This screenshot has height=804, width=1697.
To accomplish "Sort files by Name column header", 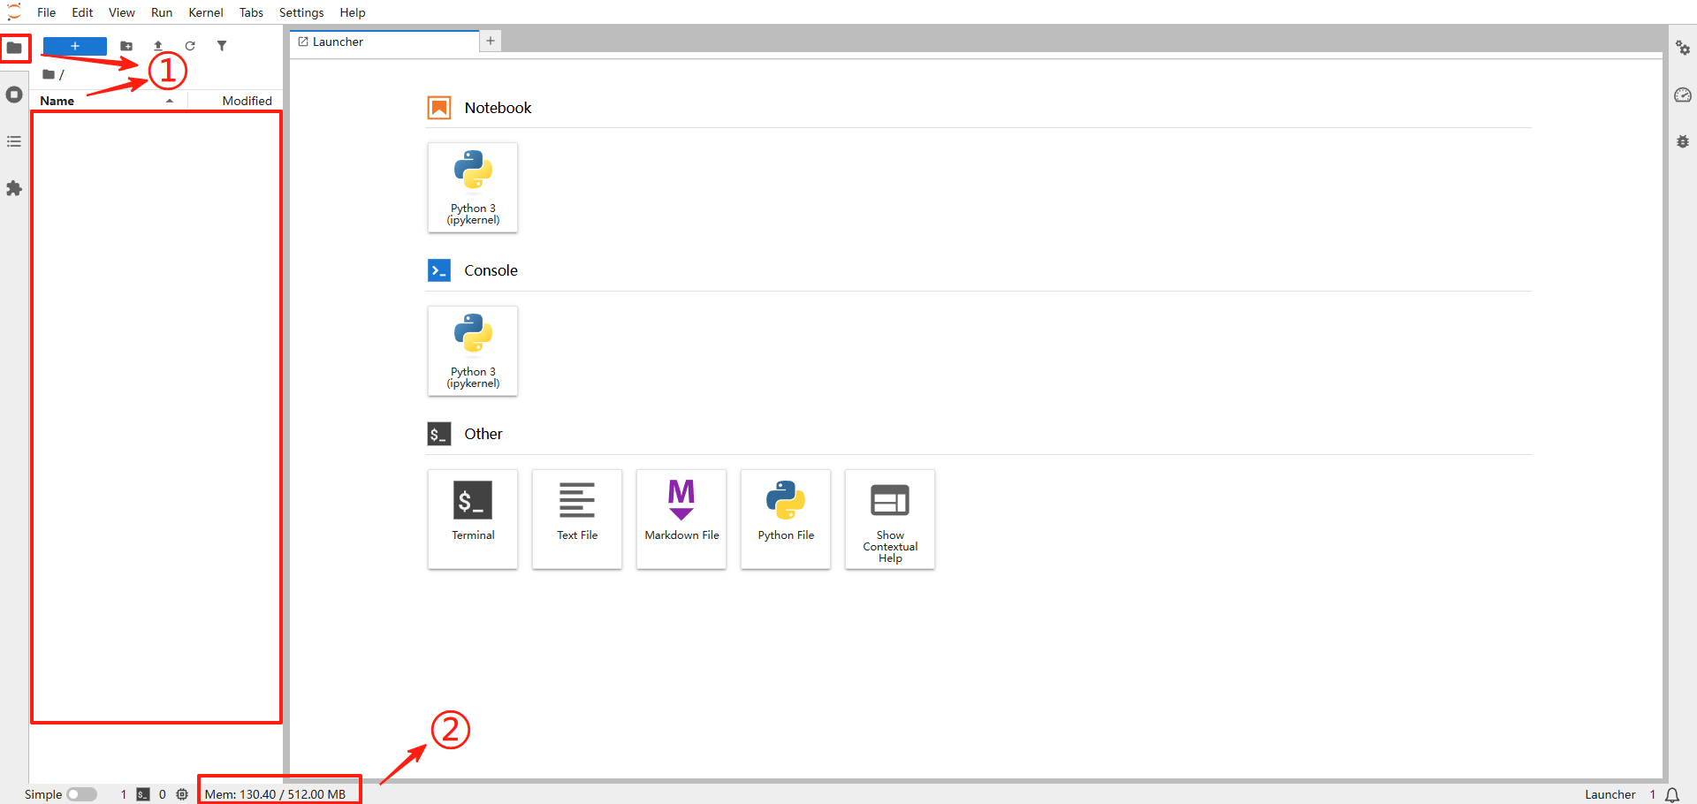I will tap(57, 101).
